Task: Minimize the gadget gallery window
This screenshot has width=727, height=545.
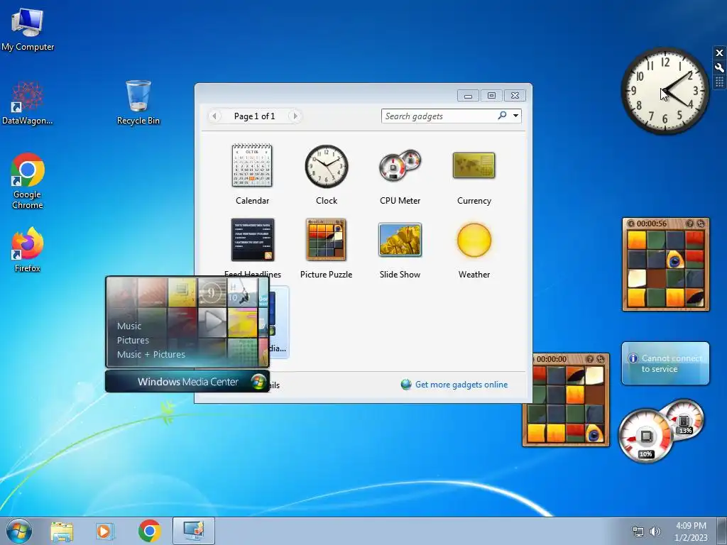Action: coord(468,96)
